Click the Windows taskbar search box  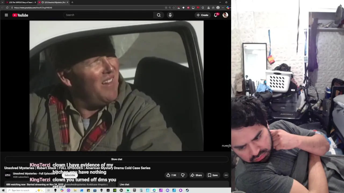26,190
